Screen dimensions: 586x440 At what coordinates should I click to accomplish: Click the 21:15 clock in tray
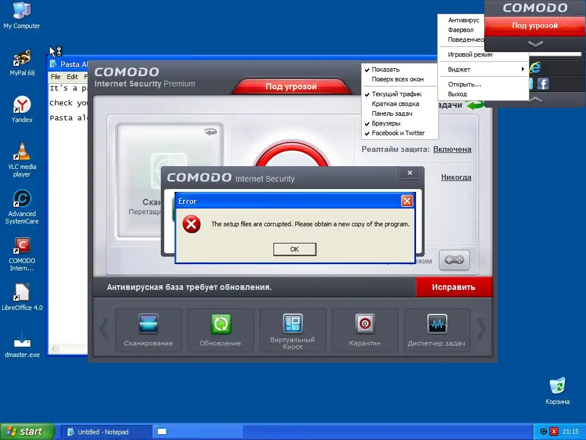(x=571, y=432)
